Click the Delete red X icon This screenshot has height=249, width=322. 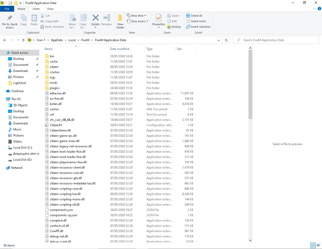point(95,18)
